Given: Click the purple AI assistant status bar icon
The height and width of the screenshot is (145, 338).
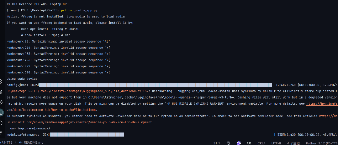Looking at the screenshot, I should [239, 143].
